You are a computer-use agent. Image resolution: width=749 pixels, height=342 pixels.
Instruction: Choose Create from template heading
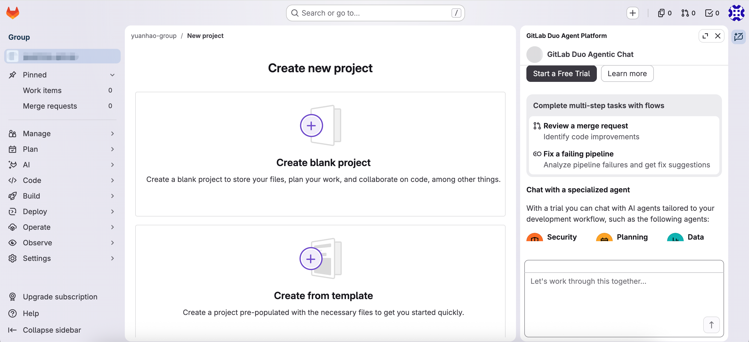[x=323, y=296]
